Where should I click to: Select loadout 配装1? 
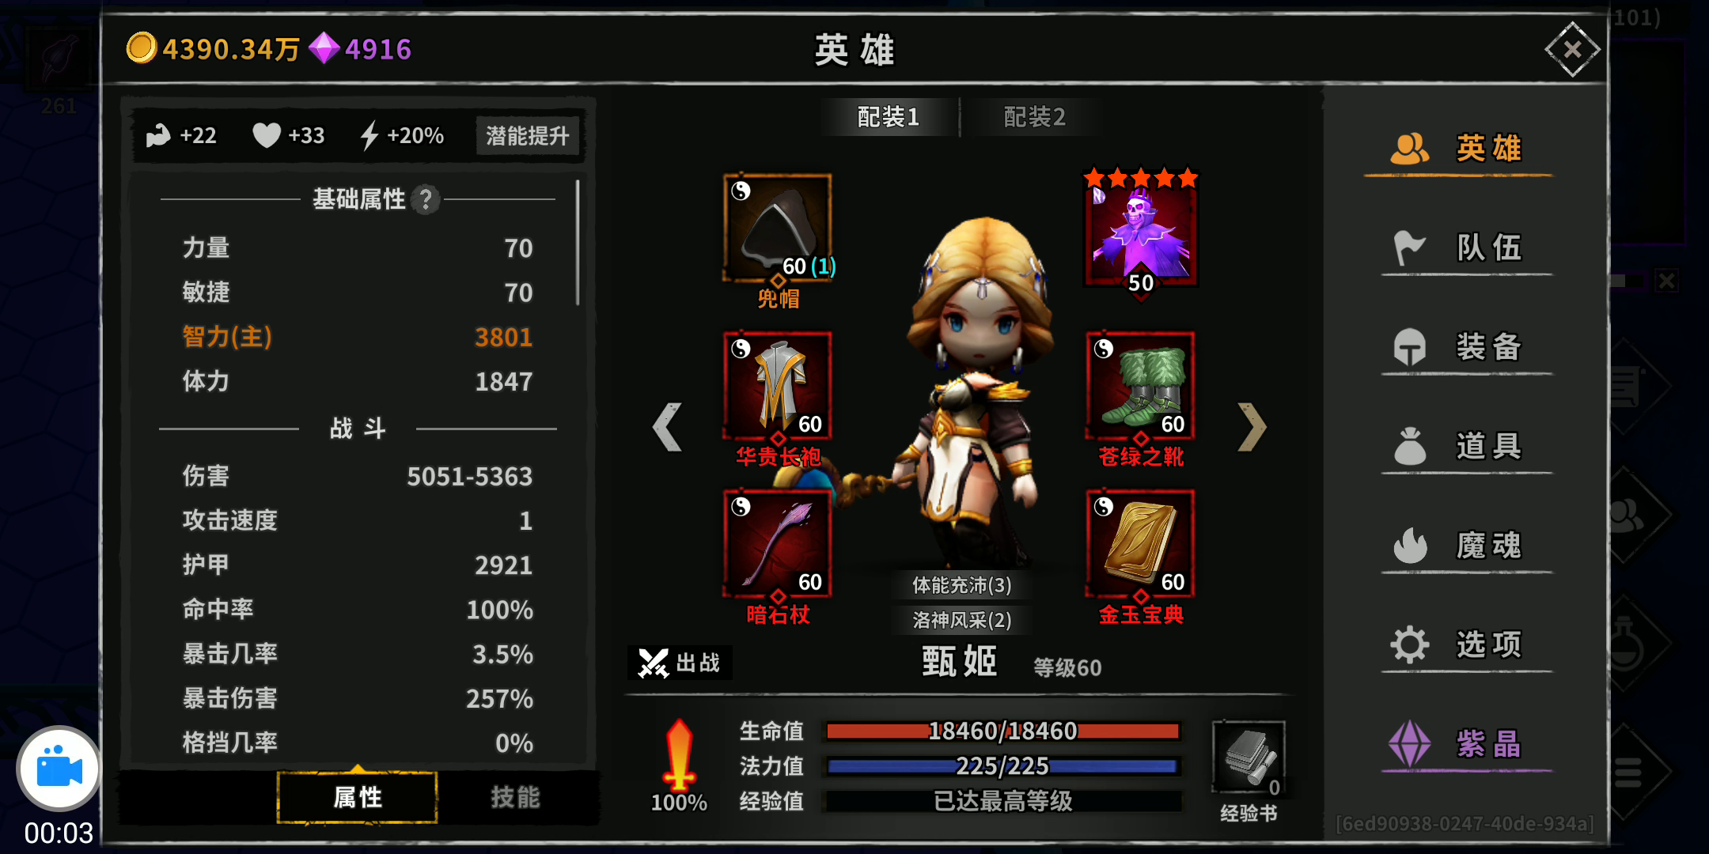[889, 117]
